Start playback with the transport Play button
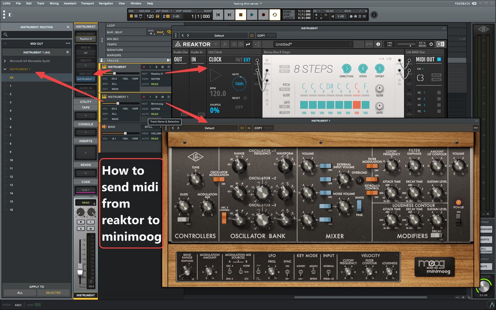The image size is (496, 310). click(252, 15)
